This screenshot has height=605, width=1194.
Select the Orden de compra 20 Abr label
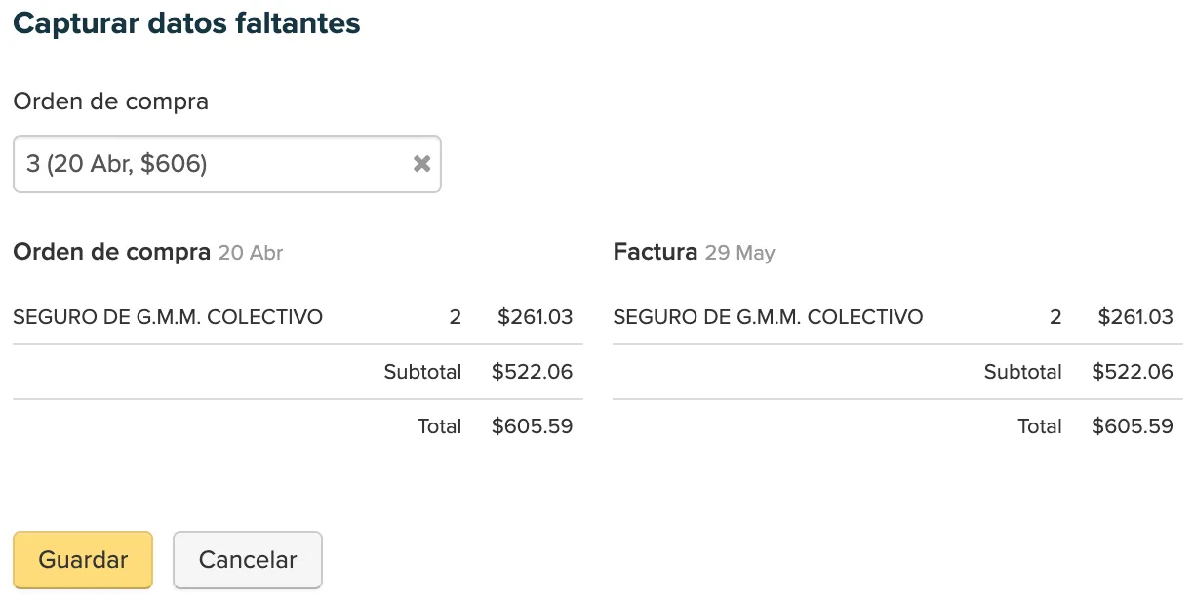tap(112, 251)
